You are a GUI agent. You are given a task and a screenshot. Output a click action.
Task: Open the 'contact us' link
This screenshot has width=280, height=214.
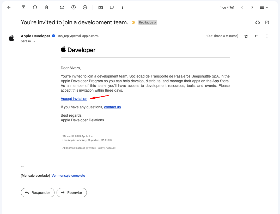112,107
